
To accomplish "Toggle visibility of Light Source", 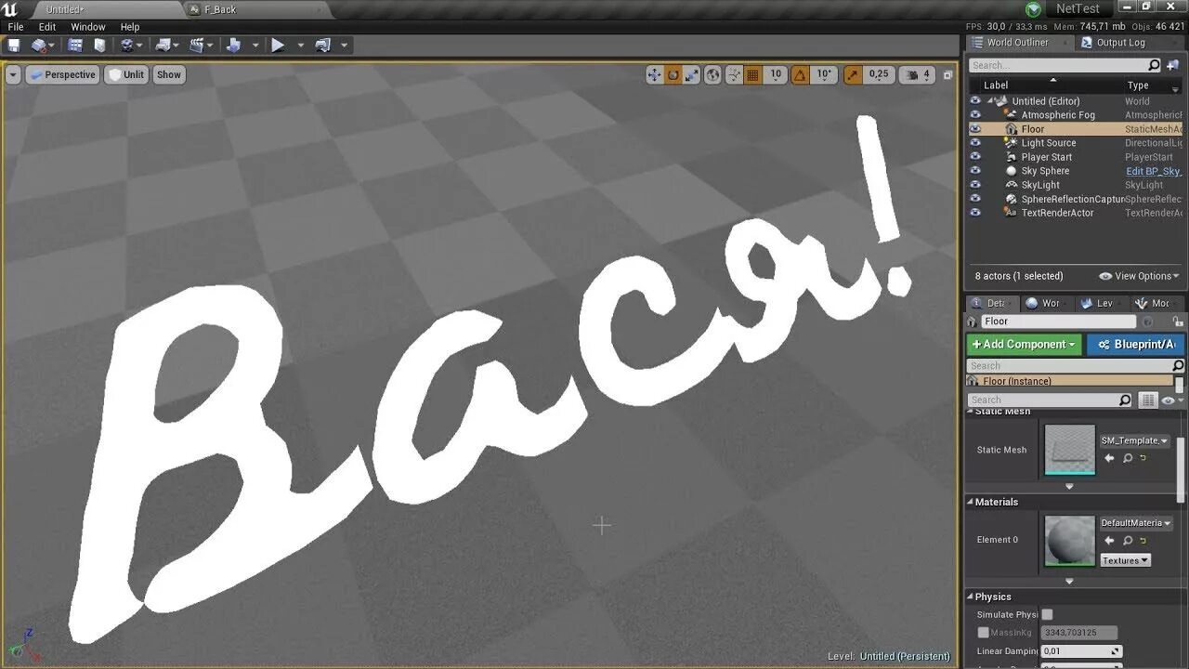I will pyautogui.click(x=975, y=143).
